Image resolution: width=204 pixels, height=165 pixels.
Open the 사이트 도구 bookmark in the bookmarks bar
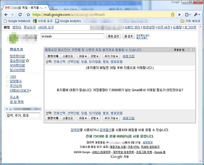43,21
